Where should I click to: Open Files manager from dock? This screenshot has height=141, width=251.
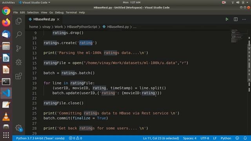6,46
